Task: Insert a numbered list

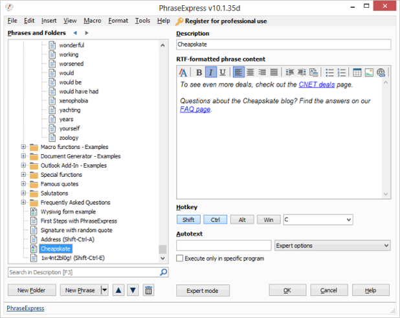Action: tap(341, 73)
